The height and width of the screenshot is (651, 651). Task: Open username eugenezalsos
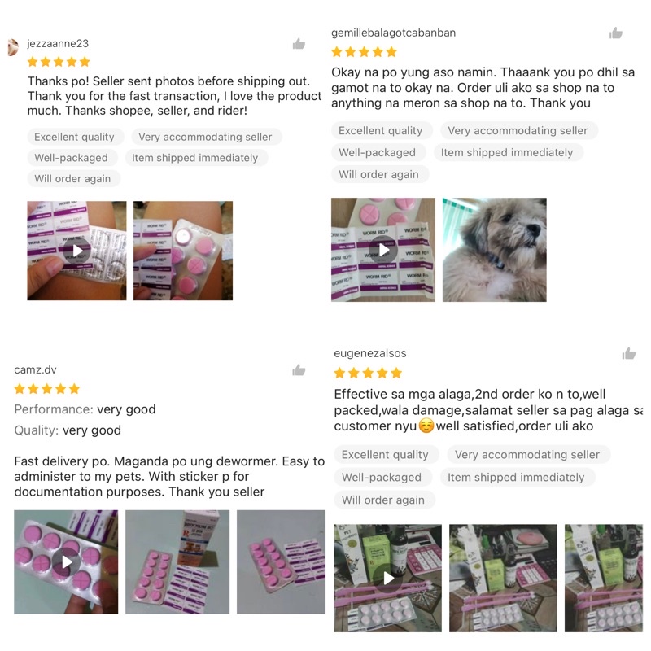tap(370, 353)
